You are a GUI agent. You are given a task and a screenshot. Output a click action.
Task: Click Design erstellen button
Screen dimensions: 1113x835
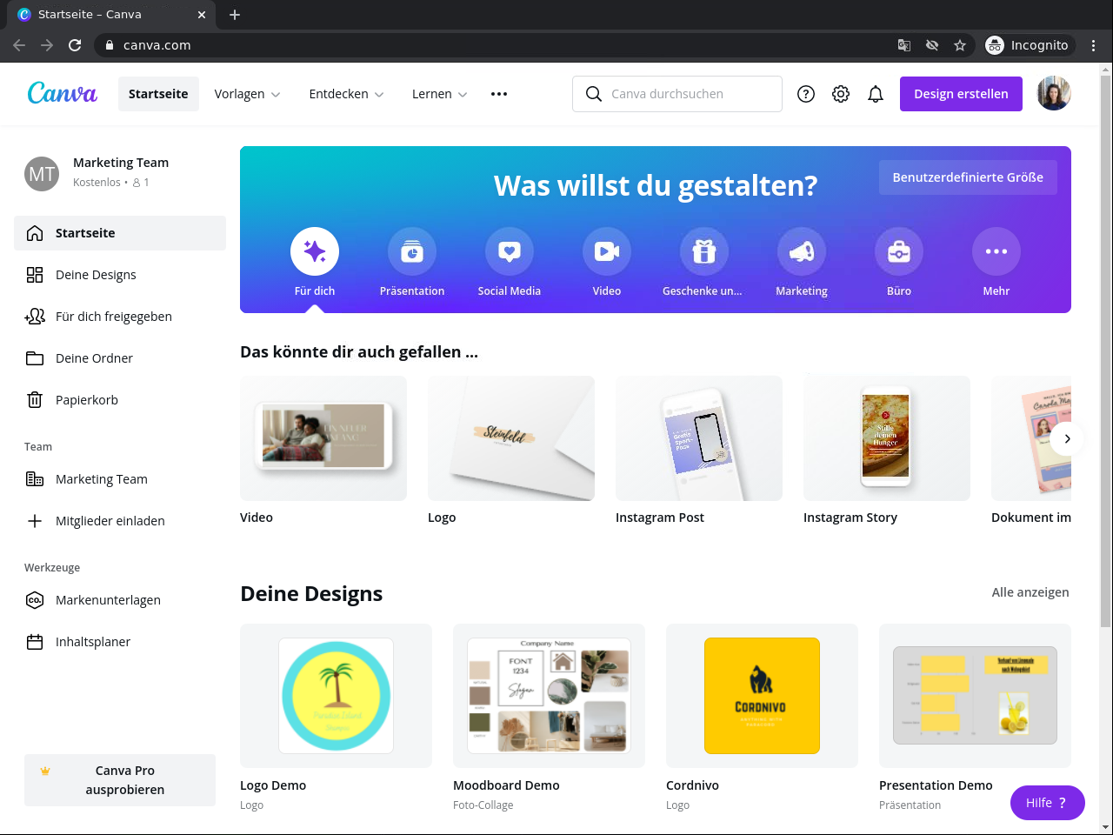(961, 94)
